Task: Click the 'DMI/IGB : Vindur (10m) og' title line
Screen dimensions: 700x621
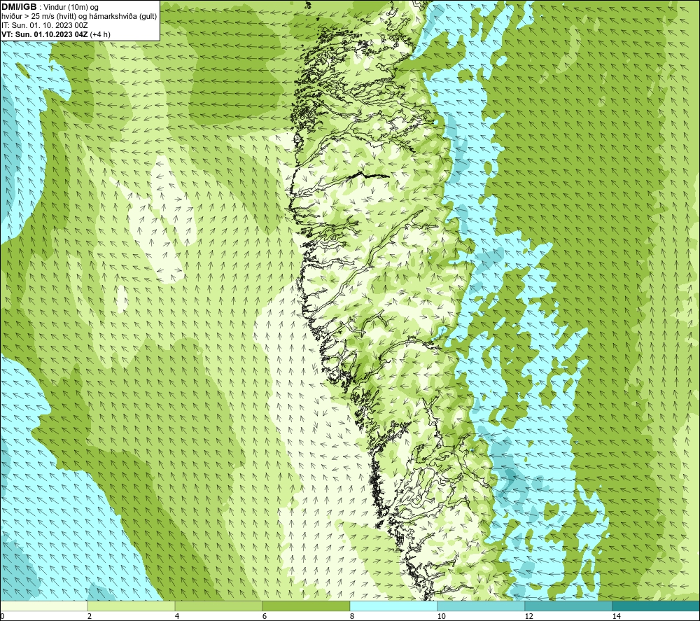Action: click(x=50, y=7)
